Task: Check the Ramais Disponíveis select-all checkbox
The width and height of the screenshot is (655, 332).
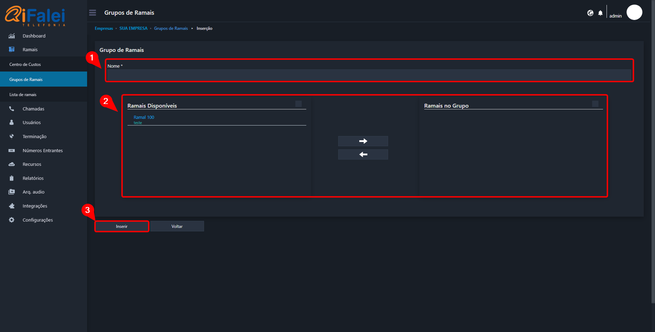Action: click(299, 104)
